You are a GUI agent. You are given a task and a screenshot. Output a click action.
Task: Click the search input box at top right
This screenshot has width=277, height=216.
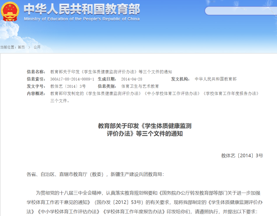[x=241, y=11]
